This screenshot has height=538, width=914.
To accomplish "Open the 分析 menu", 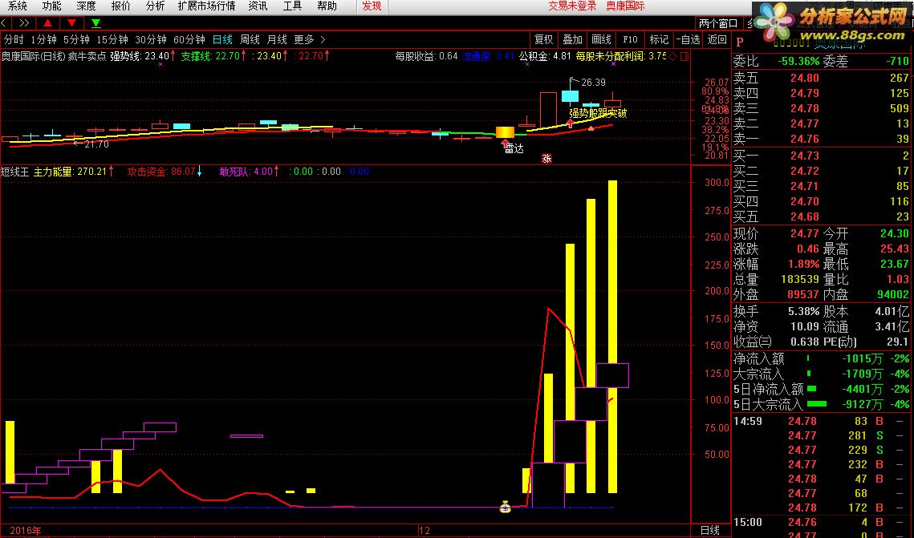I will [x=155, y=6].
